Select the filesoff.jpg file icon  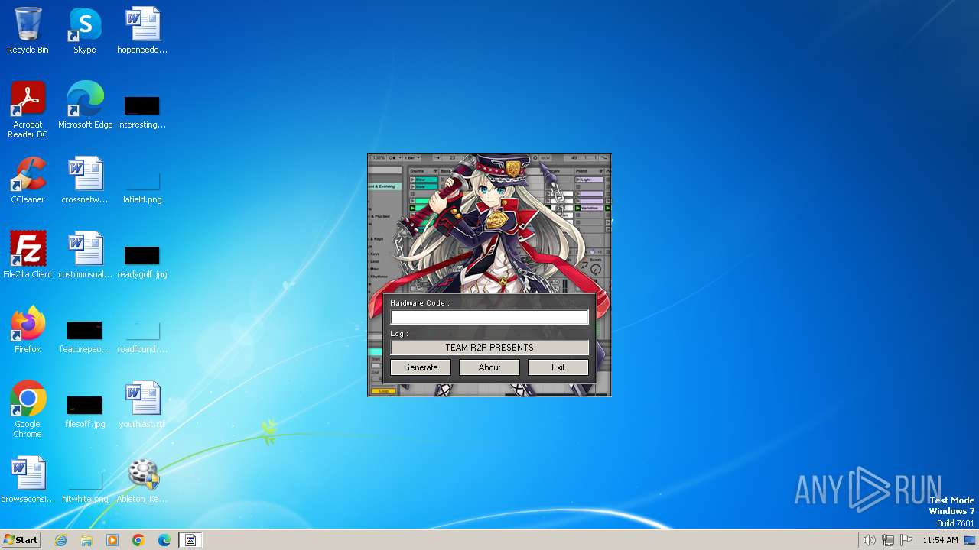[85, 410]
